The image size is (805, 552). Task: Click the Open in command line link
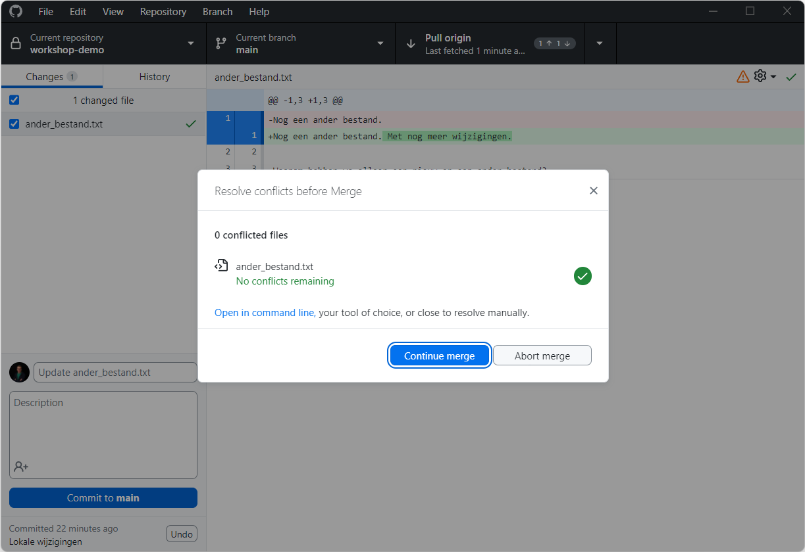click(x=264, y=312)
